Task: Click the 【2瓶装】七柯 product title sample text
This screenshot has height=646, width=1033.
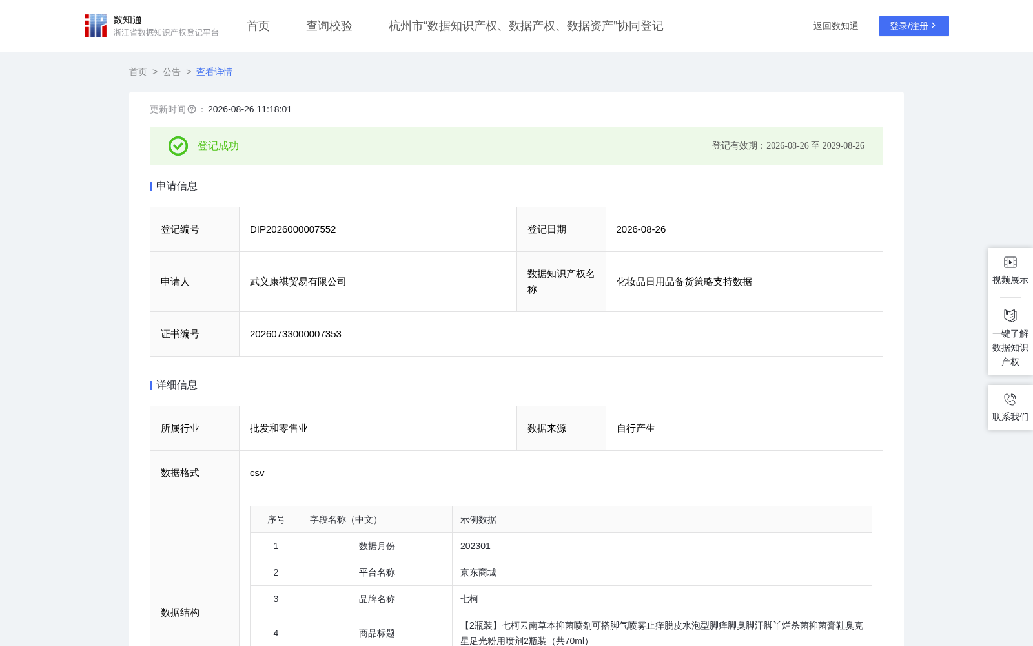Action: (x=662, y=633)
